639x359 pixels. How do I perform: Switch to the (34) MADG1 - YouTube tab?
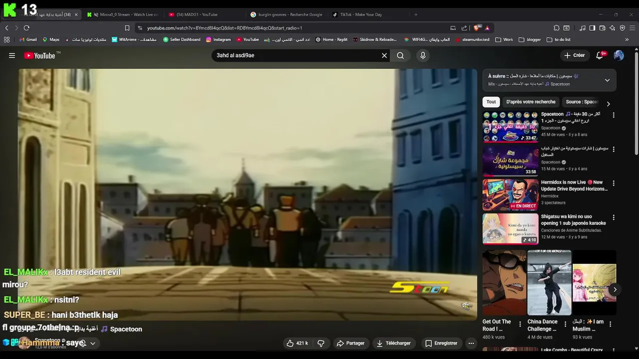(205, 14)
